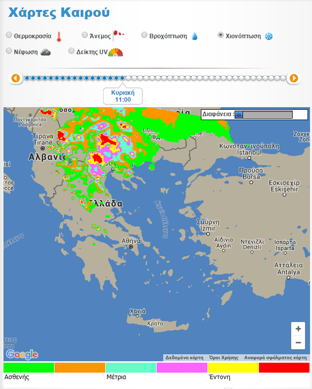The width and height of the screenshot is (312, 389).
Task: Zoom in the map with plus button
Action: [x=298, y=329]
